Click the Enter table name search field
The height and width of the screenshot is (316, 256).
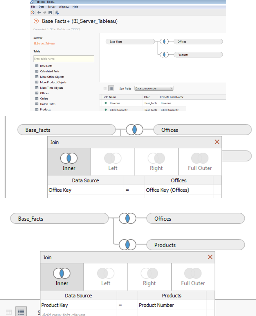pyautogui.click(x=64, y=59)
